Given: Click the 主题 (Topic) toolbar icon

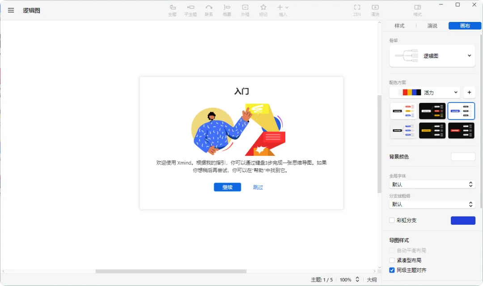Looking at the screenshot, I should [x=172, y=10].
